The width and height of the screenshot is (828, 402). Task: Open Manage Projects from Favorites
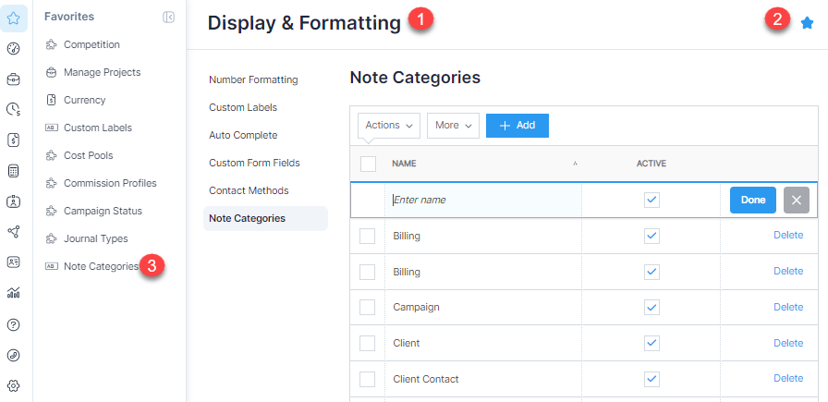point(103,72)
